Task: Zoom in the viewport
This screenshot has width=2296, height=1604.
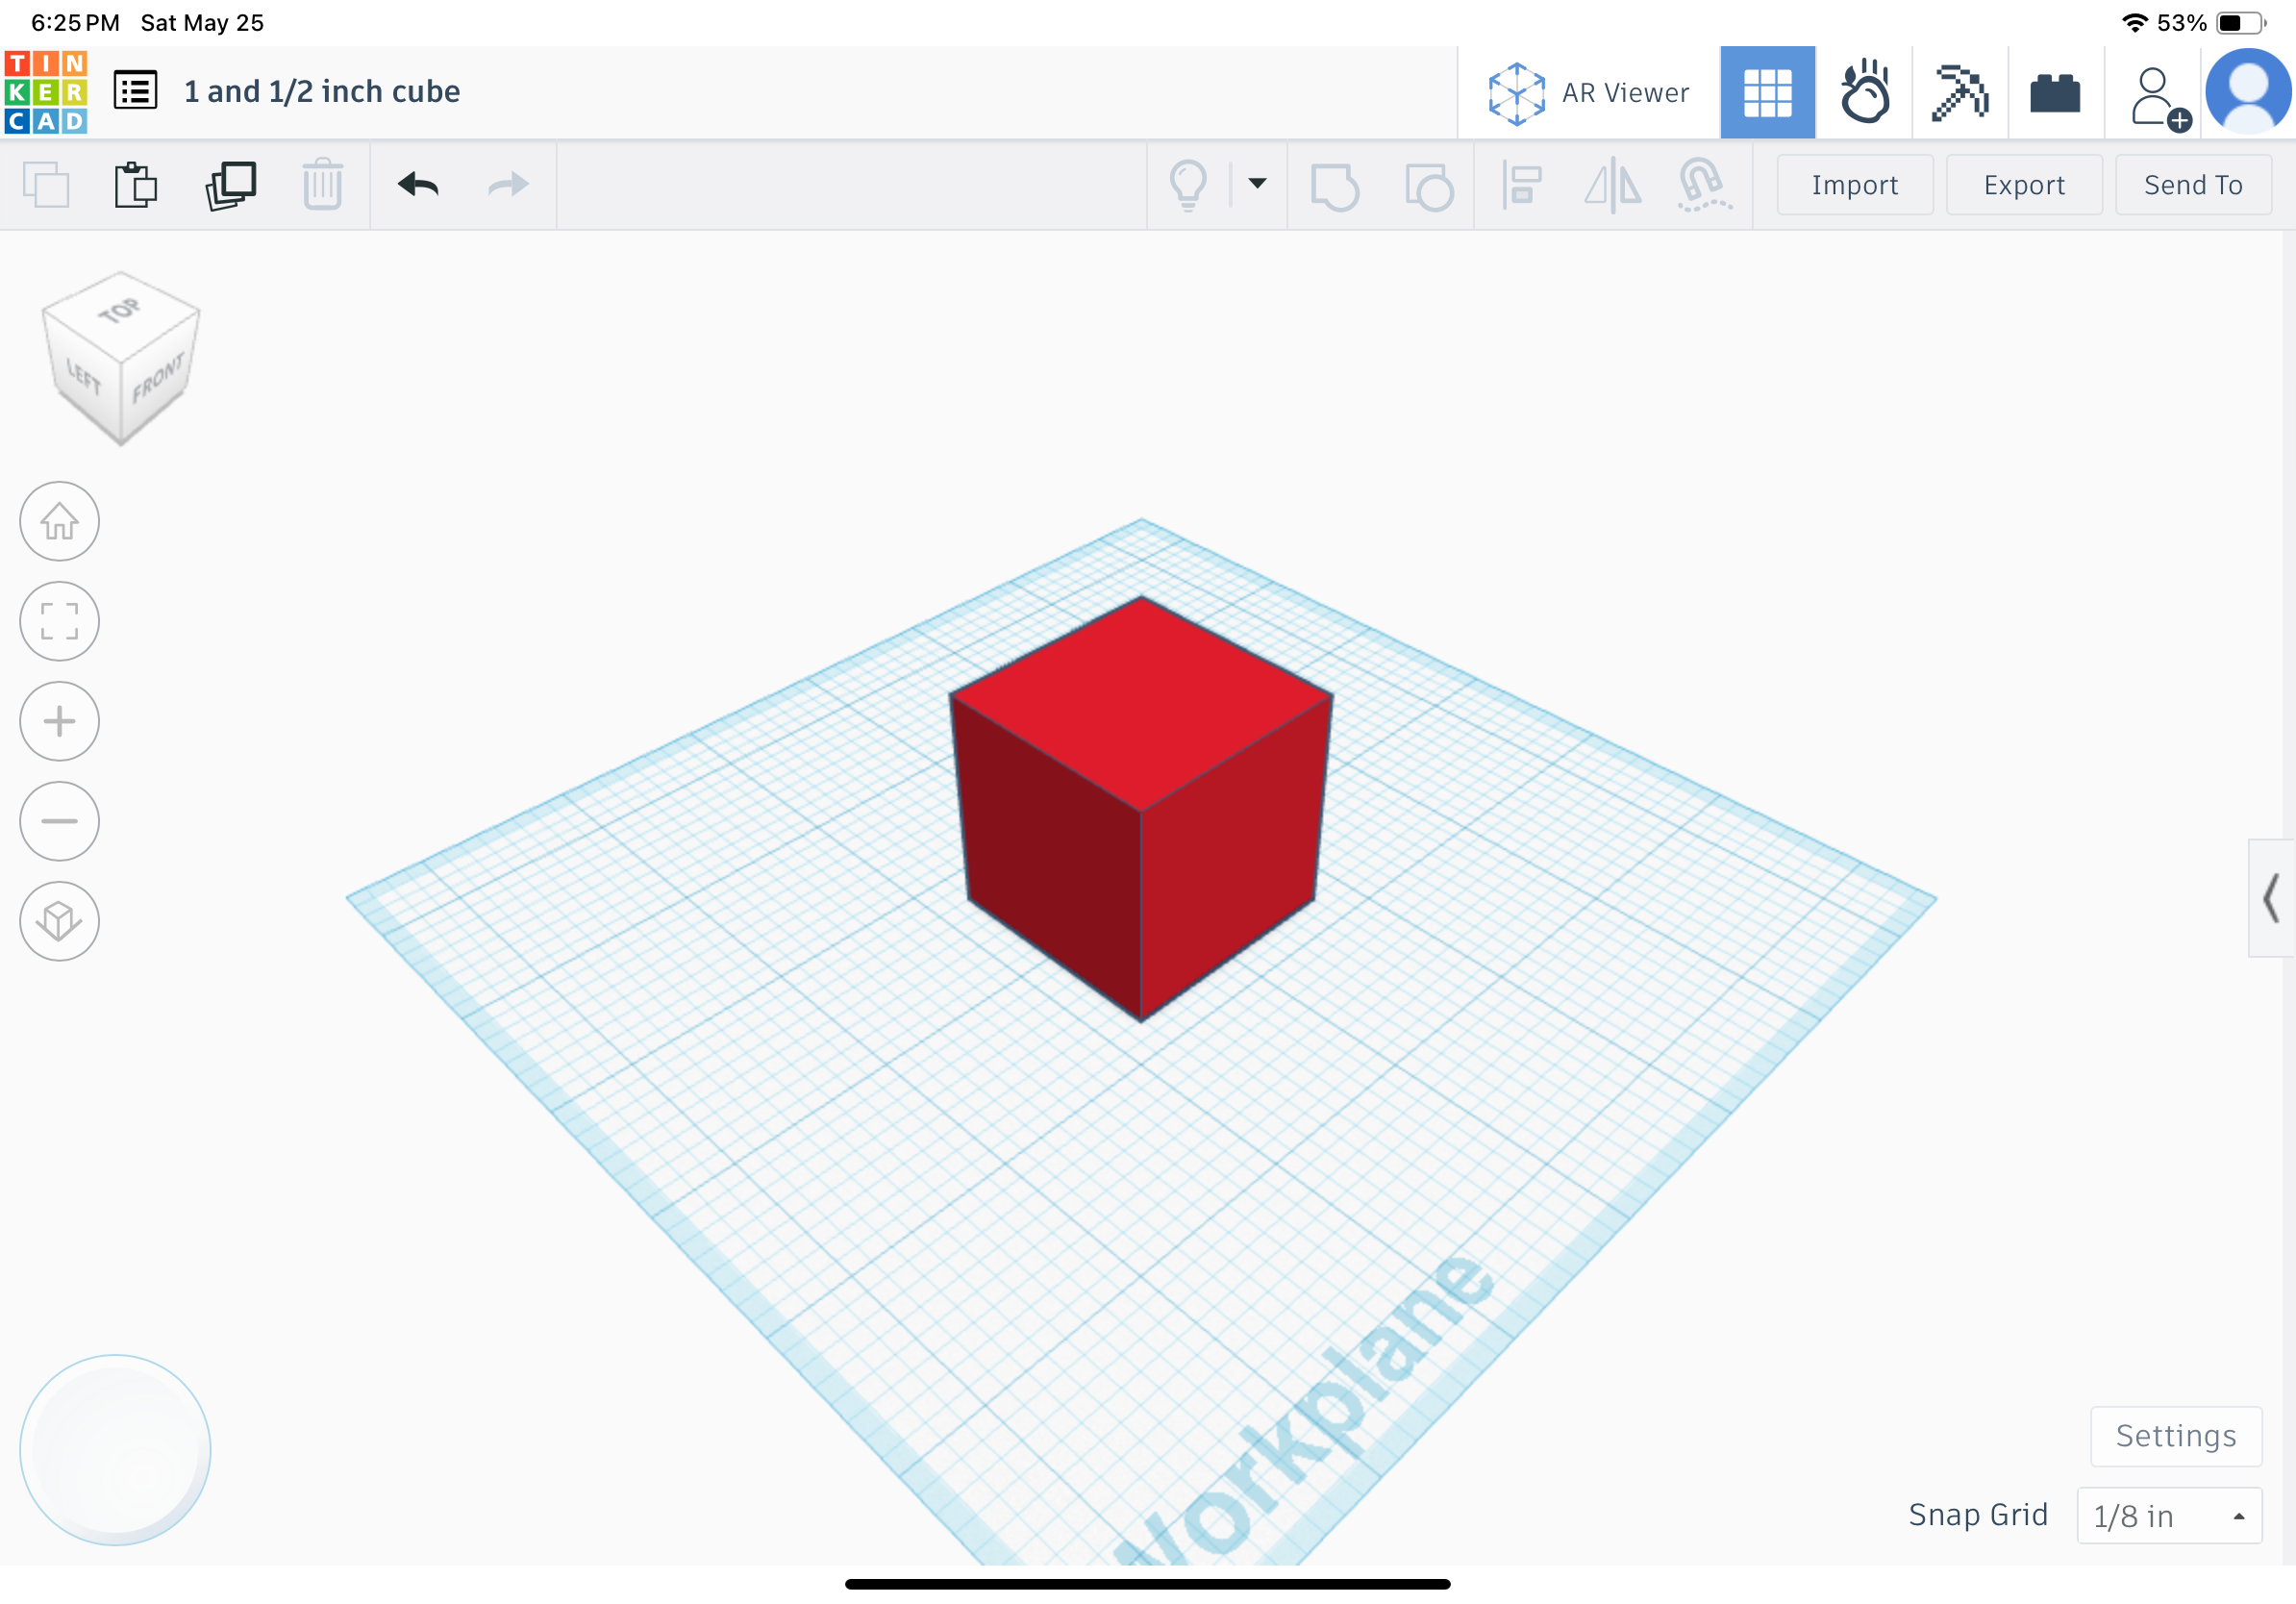Action: (59, 721)
